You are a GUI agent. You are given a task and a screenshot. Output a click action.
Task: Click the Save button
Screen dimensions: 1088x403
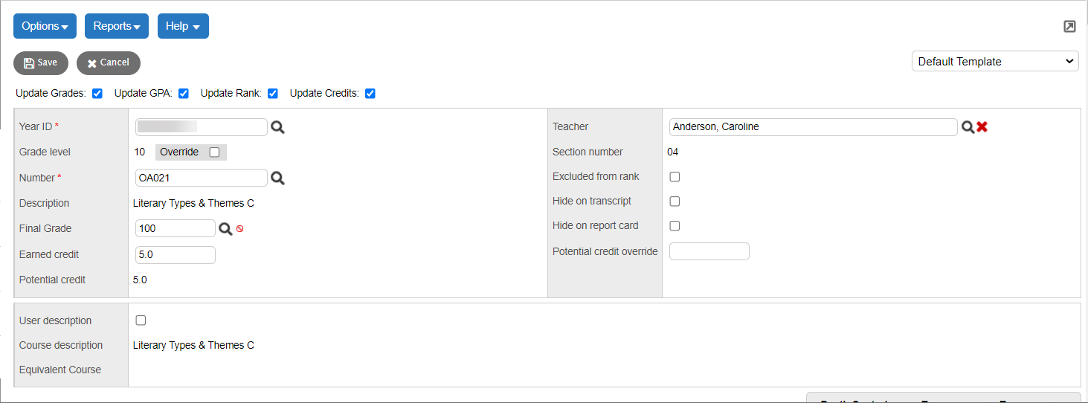[x=41, y=63]
